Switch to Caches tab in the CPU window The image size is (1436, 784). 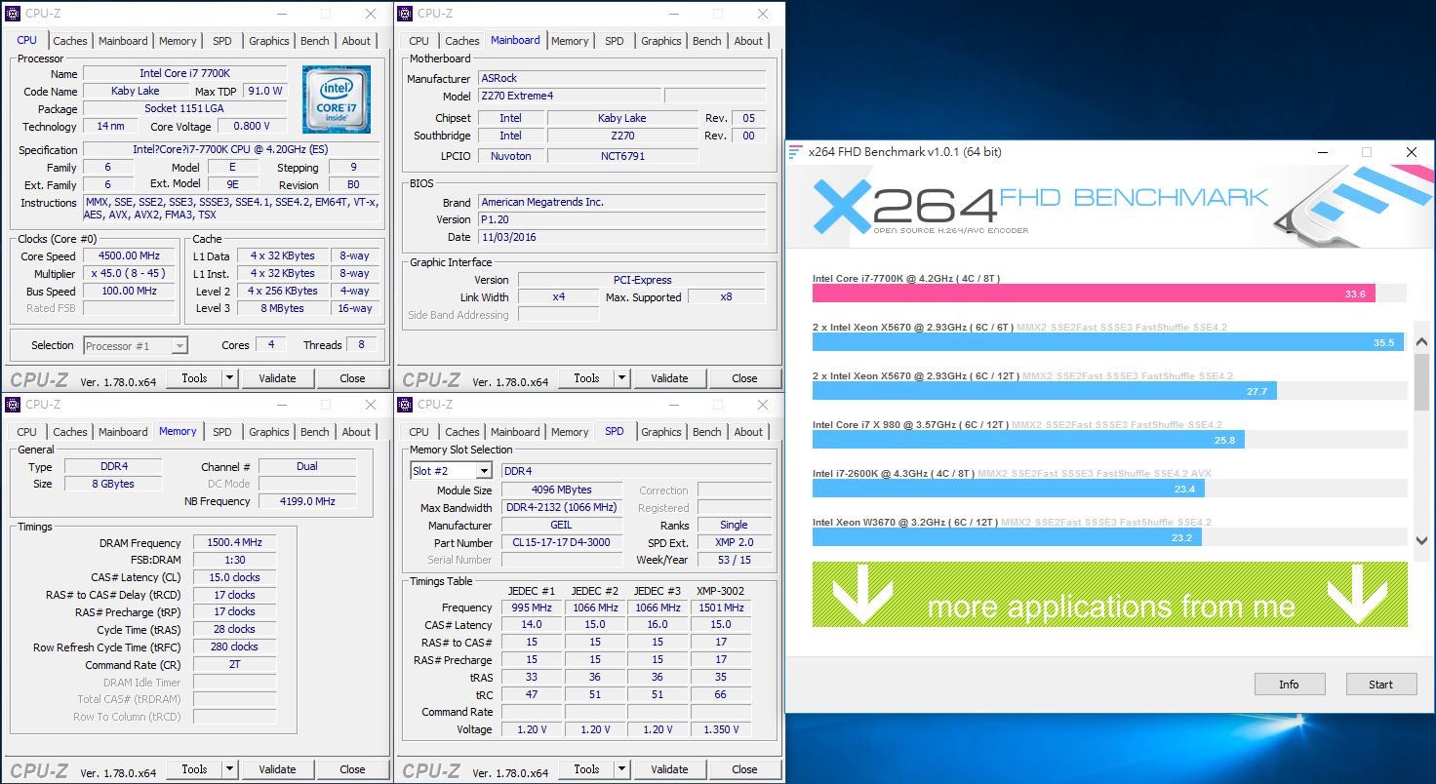click(70, 41)
